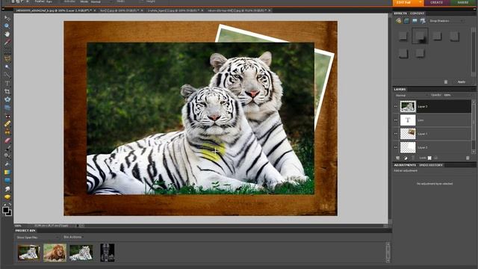Show Photo Effects in Effects panel

(415, 21)
